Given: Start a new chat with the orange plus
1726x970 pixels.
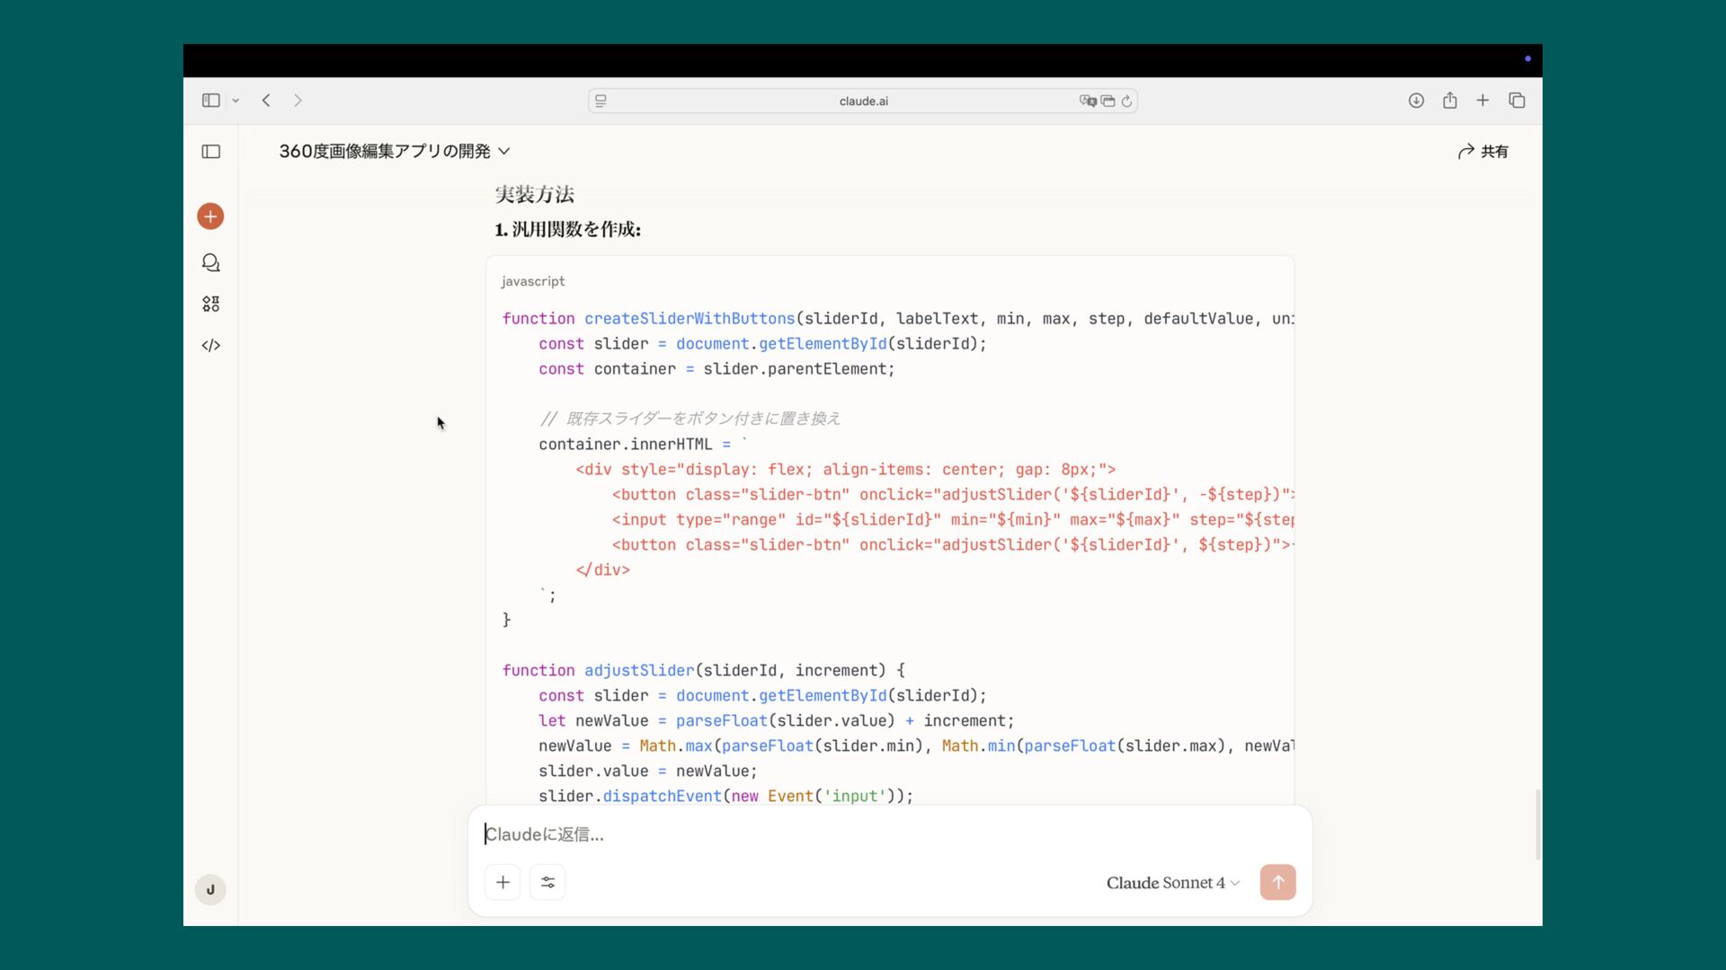Looking at the screenshot, I should (x=210, y=216).
